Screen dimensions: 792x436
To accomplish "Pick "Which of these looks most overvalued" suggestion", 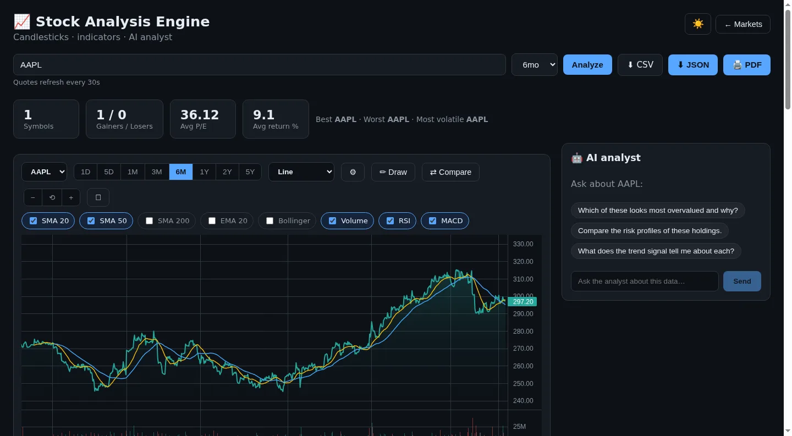I will (x=658, y=211).
